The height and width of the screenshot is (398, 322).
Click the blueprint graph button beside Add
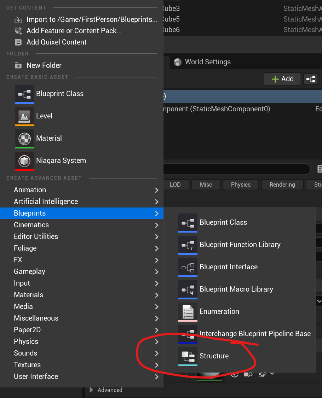[x=311, y=79]
